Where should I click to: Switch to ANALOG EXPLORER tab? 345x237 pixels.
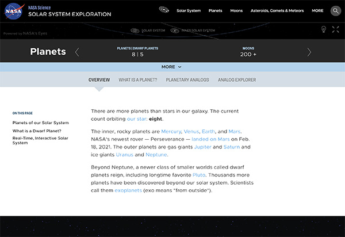click(237, 80)
